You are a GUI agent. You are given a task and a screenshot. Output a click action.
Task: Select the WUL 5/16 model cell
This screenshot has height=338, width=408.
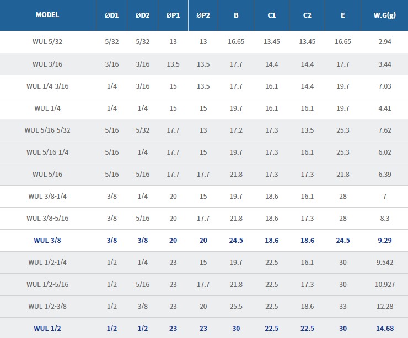pos(47,174)
